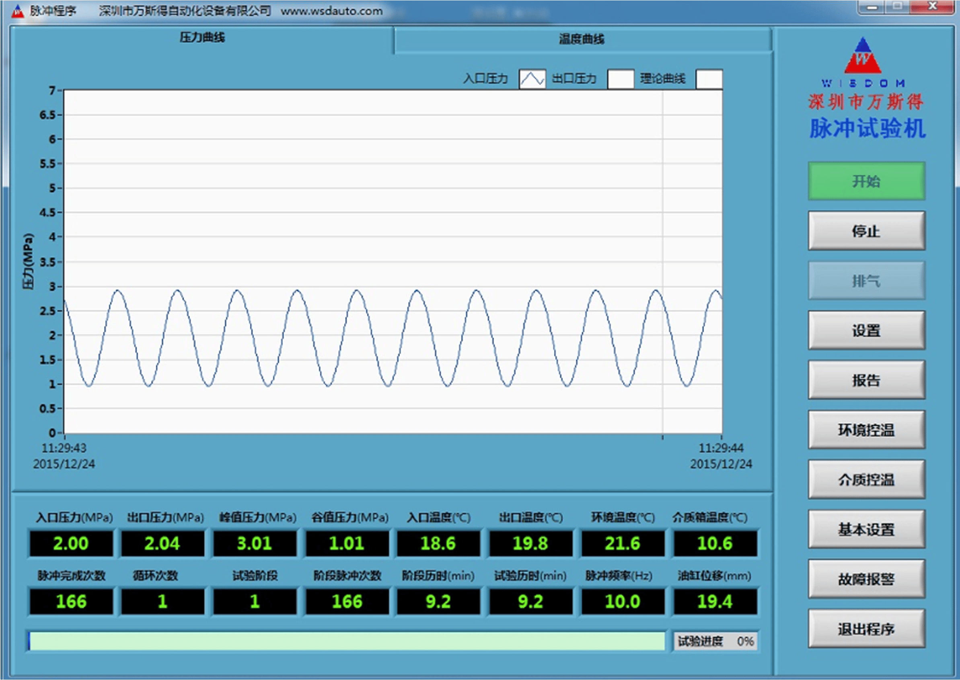Screen dimensions: 960x680
Task: Open the 故障报警 fault alarm panel
Action: (x=866, y=579)
